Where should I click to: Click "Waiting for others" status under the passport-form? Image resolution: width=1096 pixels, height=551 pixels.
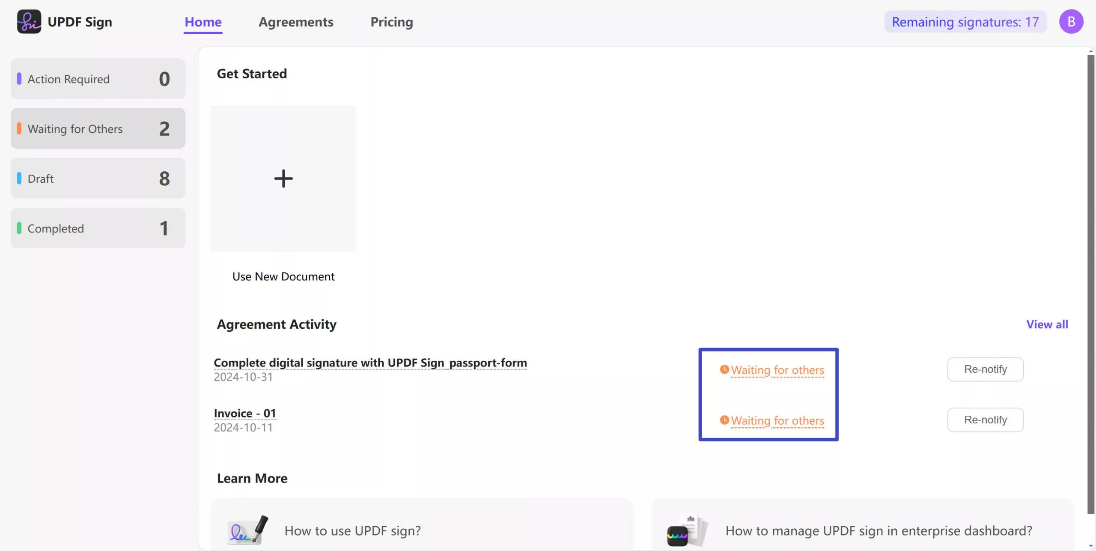click(x=777, y=369)
